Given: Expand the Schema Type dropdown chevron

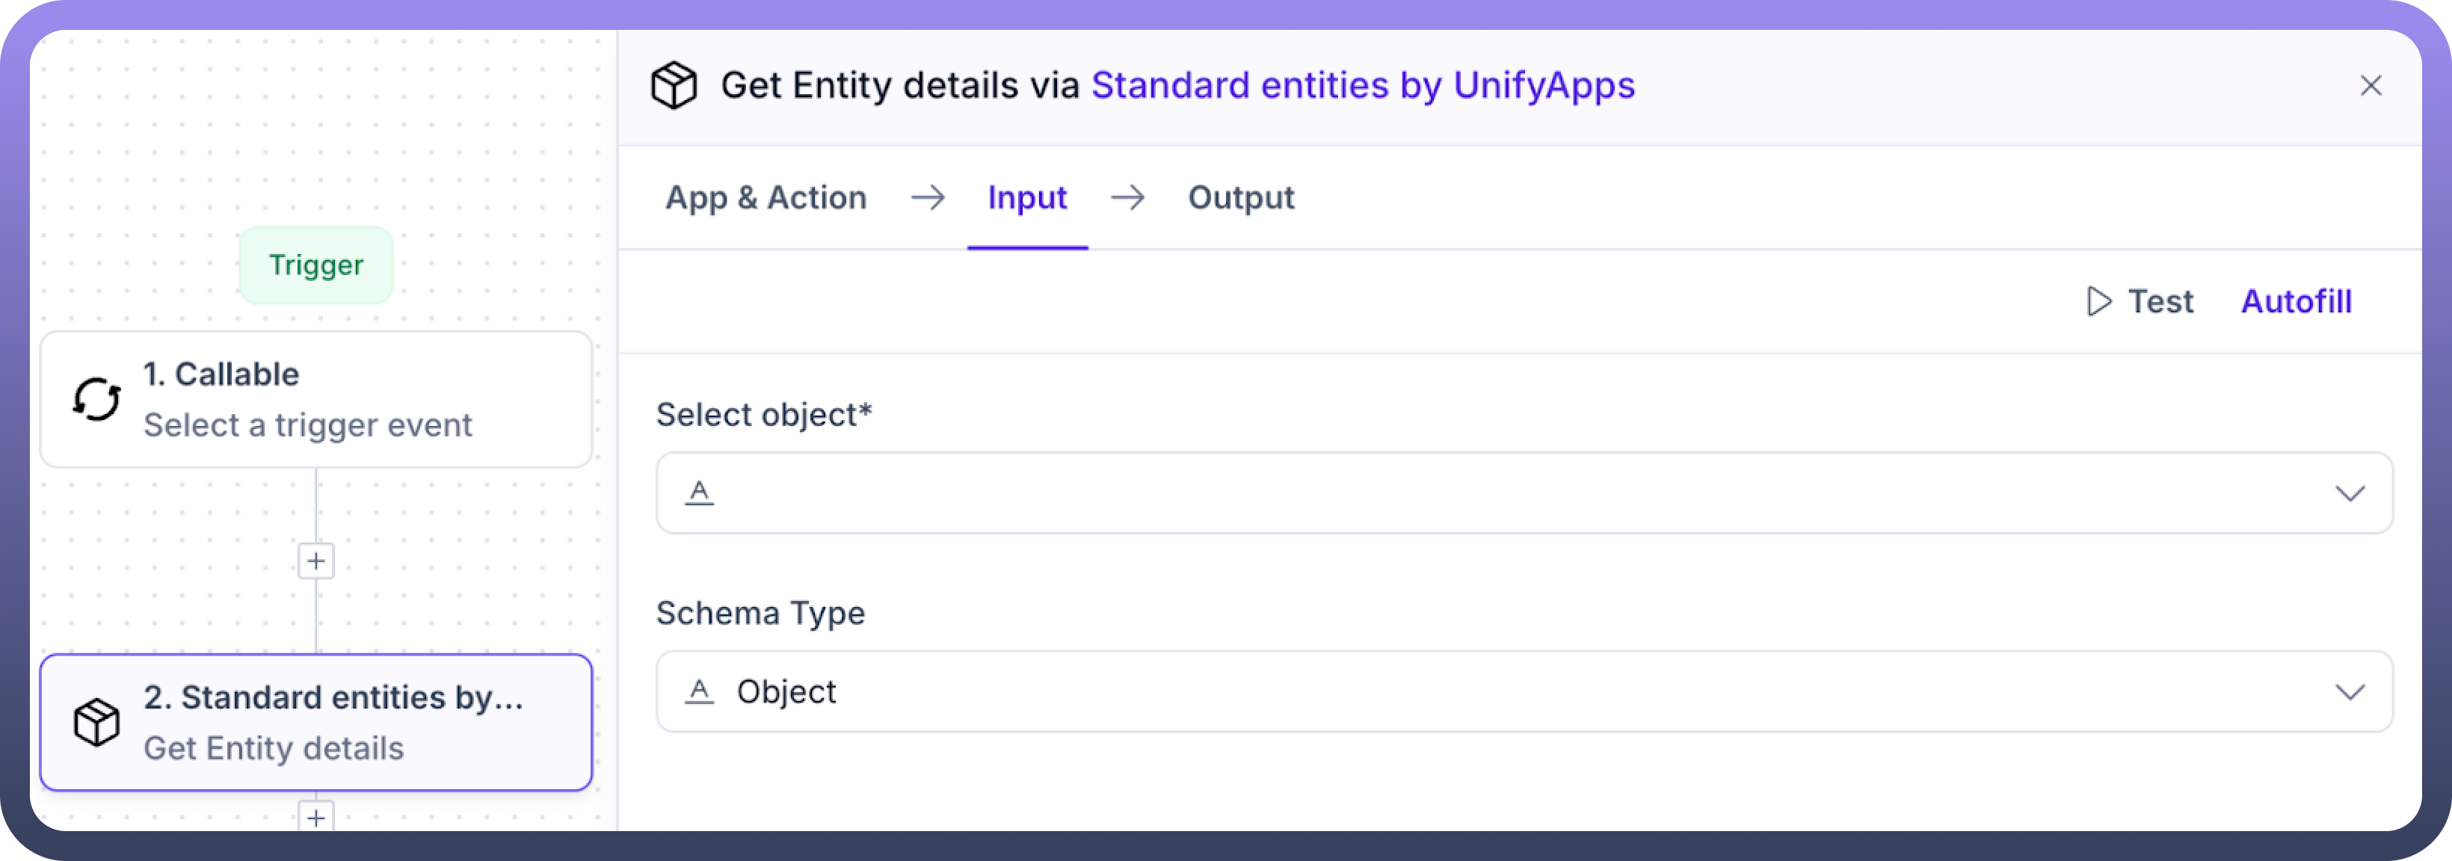Looking at the screenshot, I should pyautogui.click(x=2349, y=691).
